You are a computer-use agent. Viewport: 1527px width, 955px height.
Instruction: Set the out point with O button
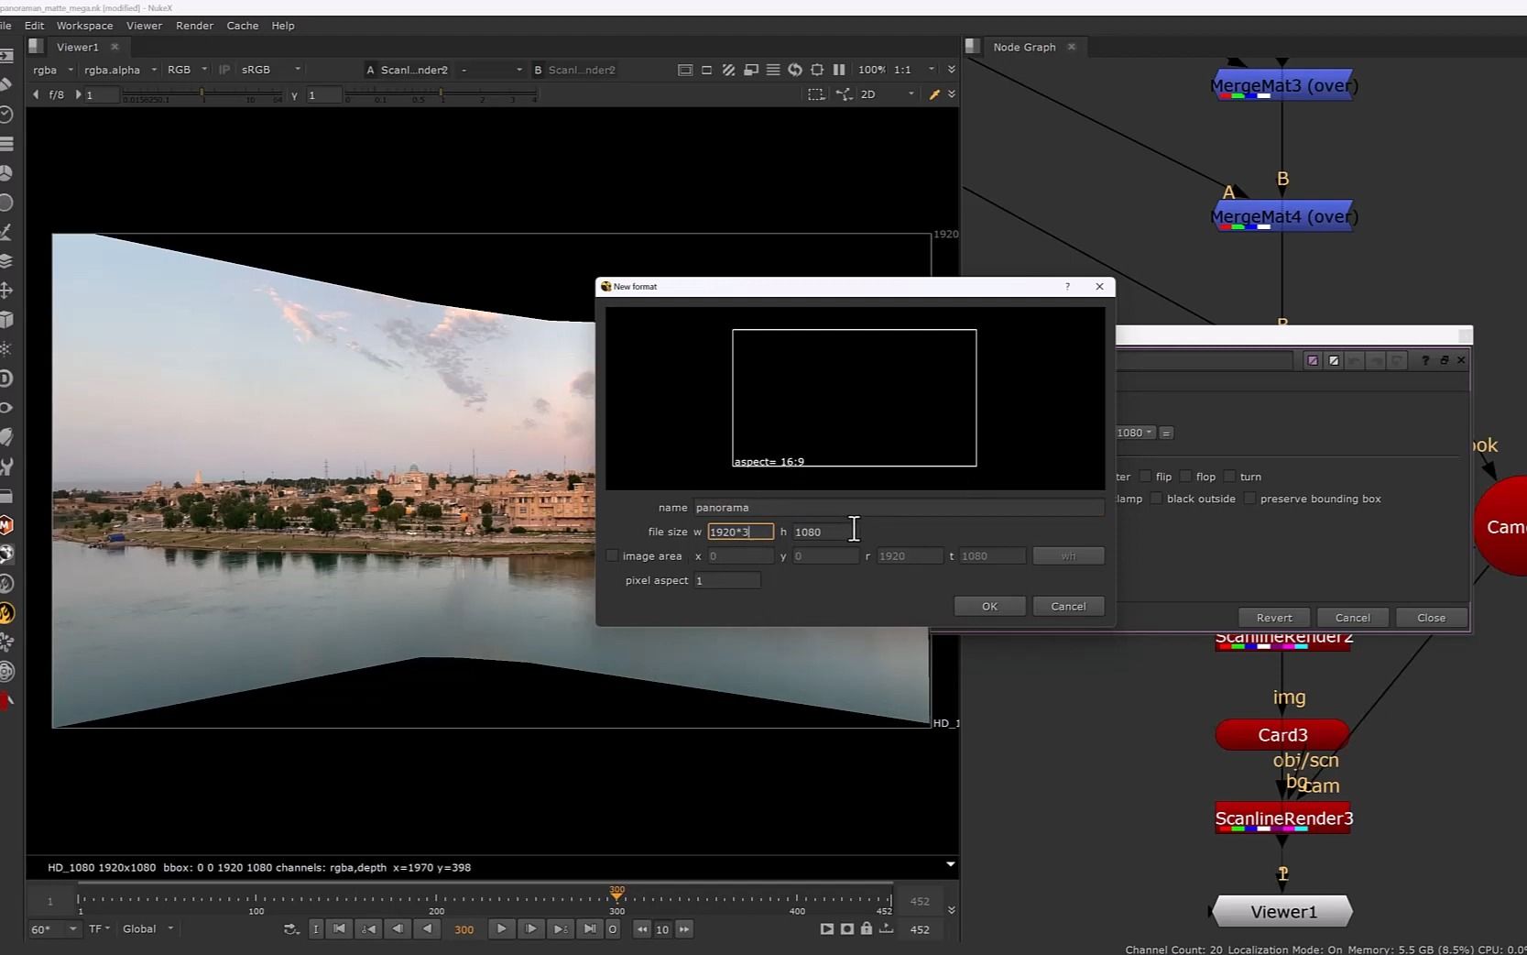[613, 928]
